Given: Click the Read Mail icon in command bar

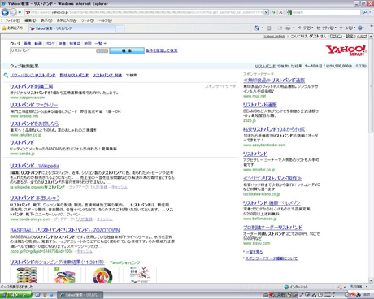Looking at the screenshot, I should 280,28.
